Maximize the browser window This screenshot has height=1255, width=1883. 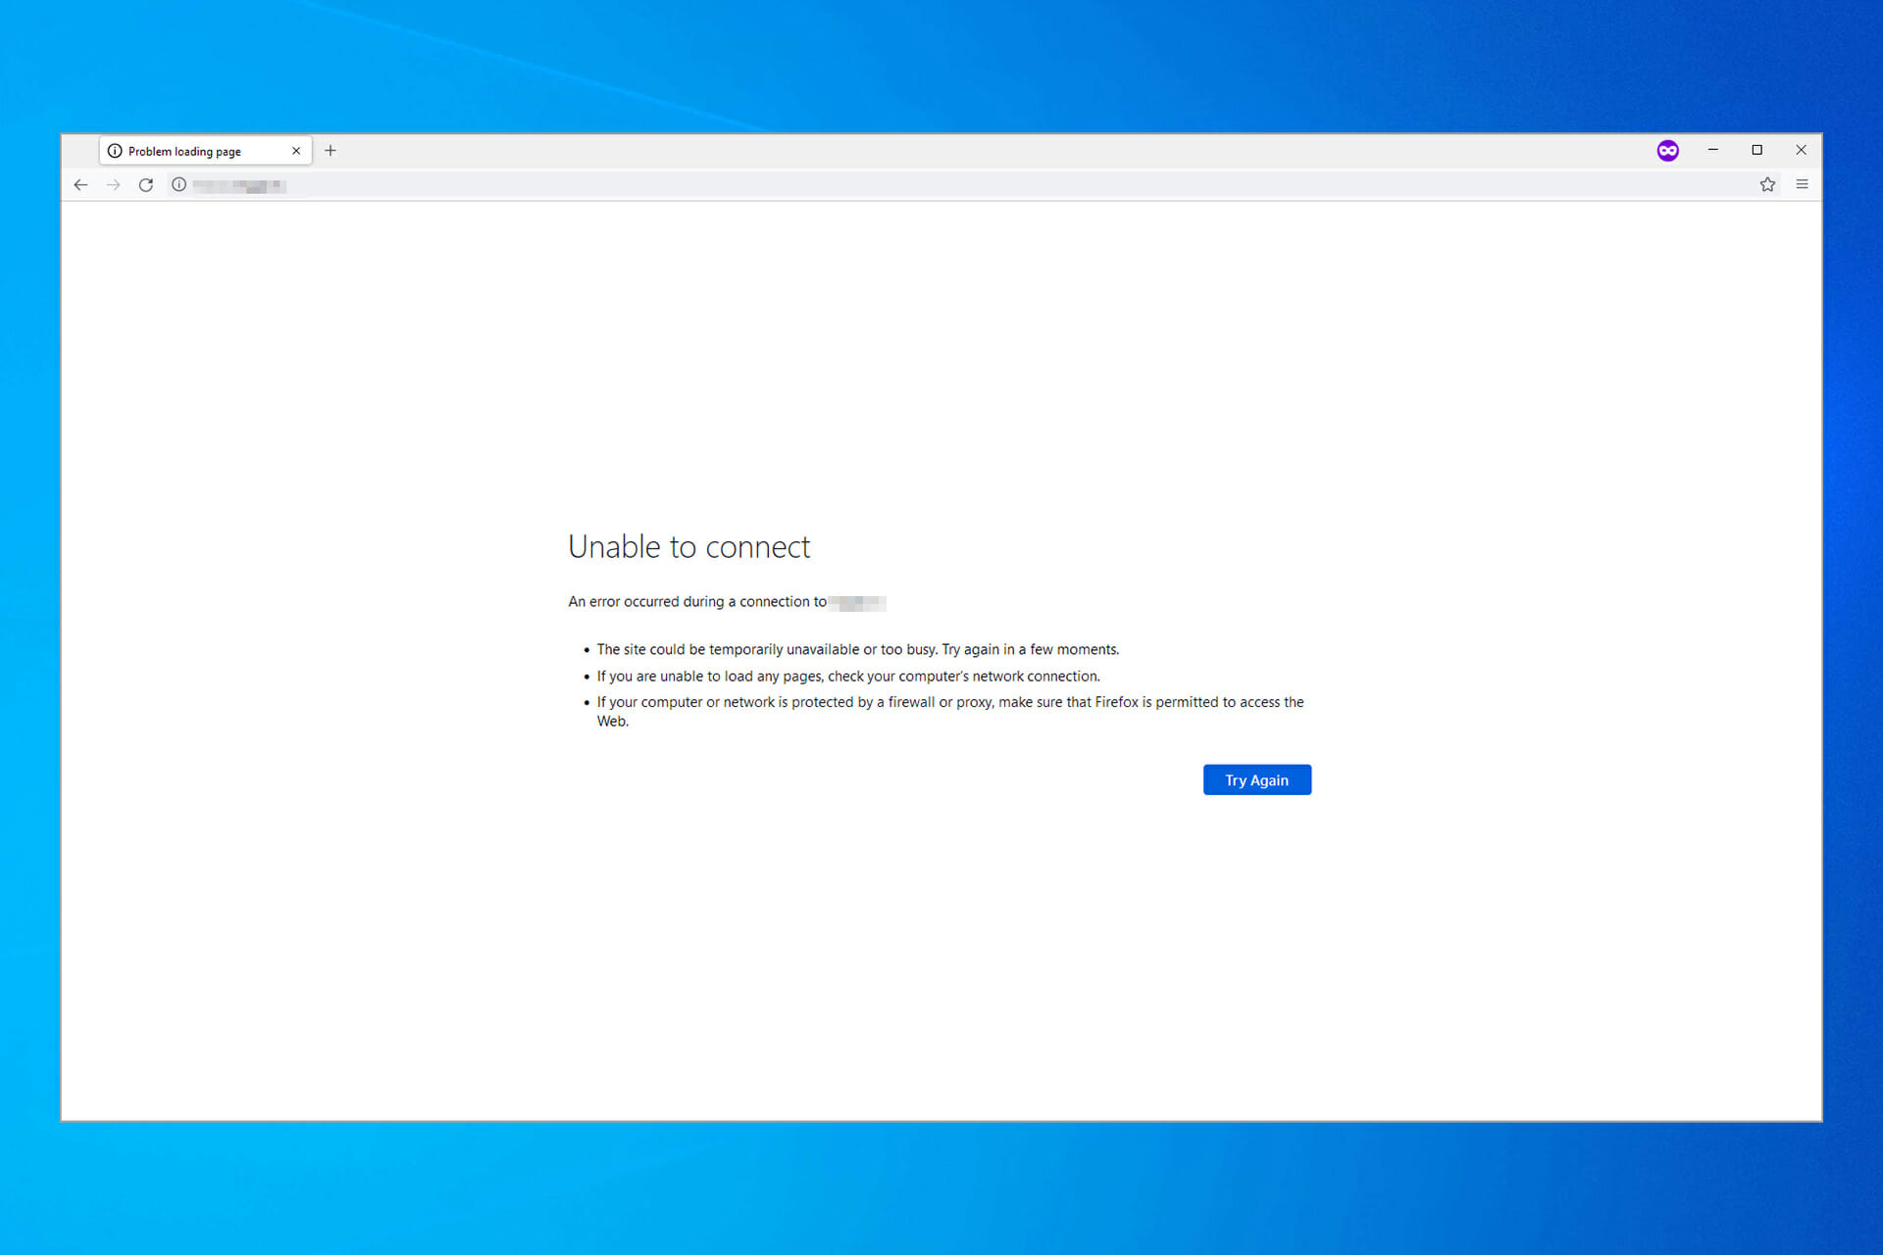tap(1756, 150)
